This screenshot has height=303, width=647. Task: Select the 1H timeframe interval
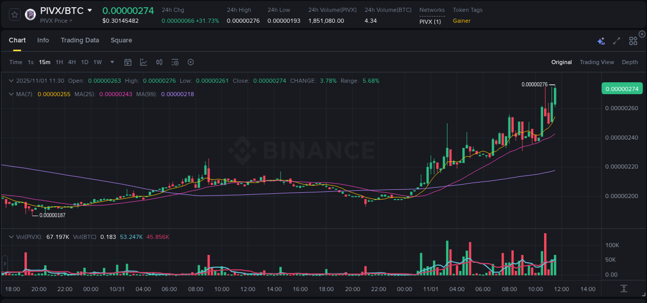tap(59, 62)
